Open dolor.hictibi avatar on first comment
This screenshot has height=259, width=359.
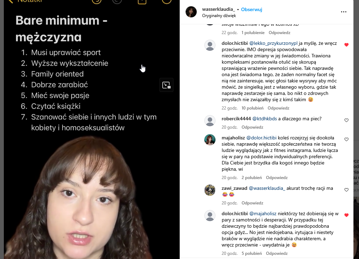210,45
